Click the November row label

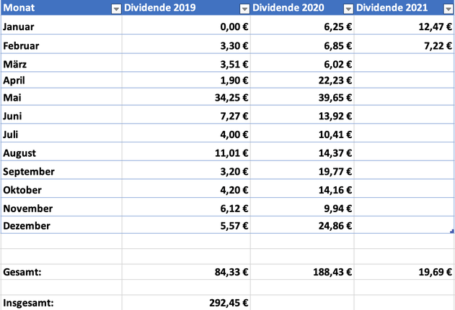point(28,209)
